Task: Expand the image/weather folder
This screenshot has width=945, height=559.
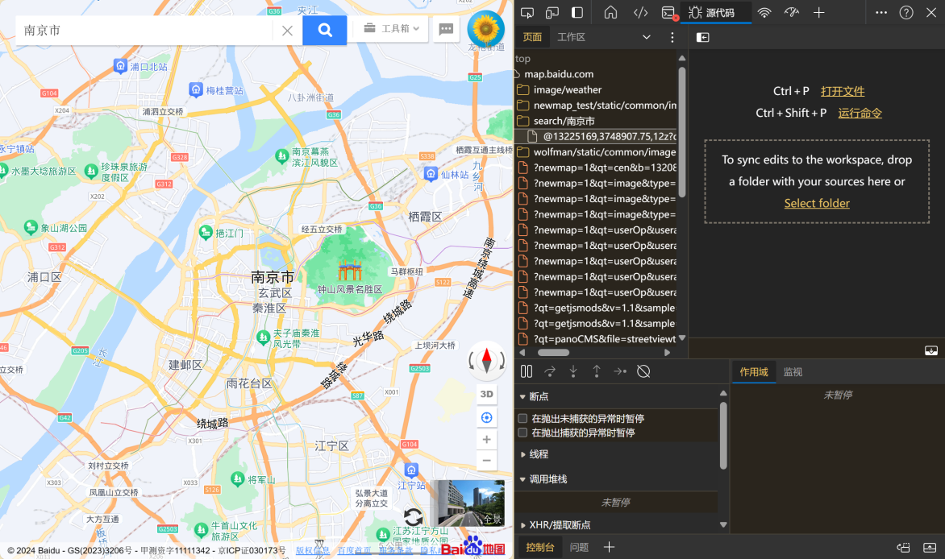Action: [x=567, y=89]
